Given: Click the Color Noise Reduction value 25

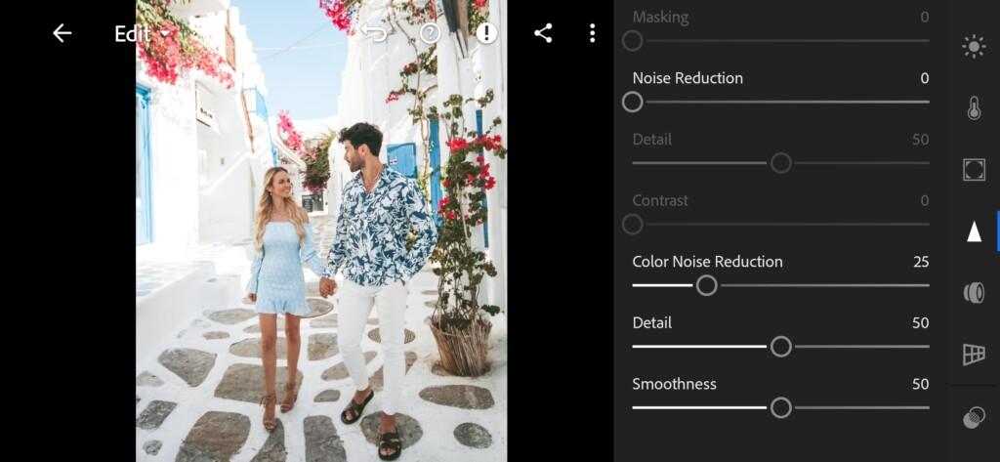Looking at the screenshot, I should [x=920, y=262].
